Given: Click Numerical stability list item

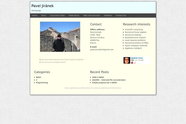Looking at the screenshot, I should tap(133, 35).
